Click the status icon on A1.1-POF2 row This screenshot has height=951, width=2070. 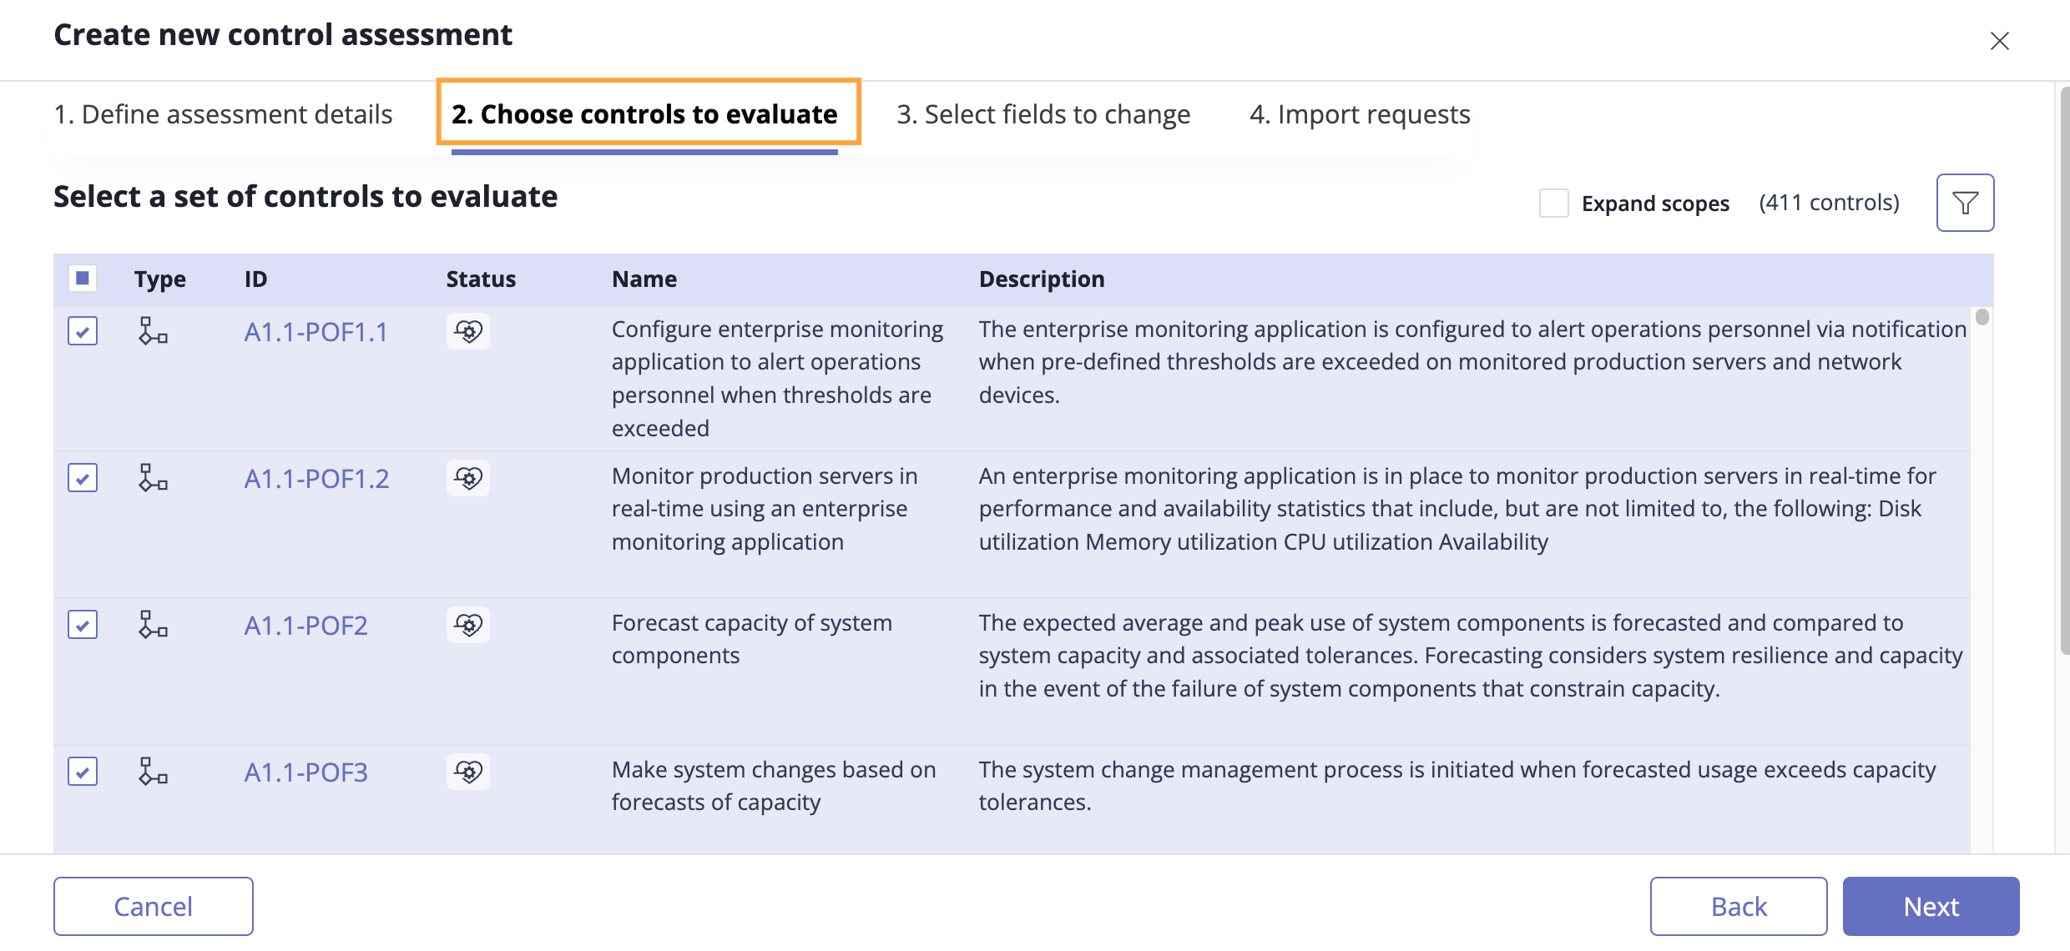(468, 624)
